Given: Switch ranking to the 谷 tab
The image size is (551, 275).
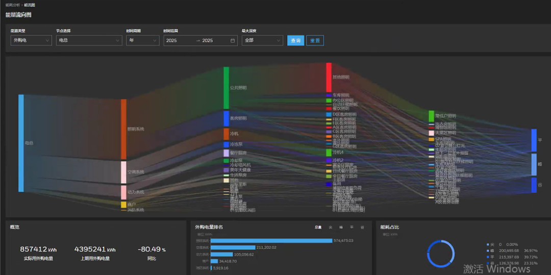Looking at the screenshot, I should (362, 227).
